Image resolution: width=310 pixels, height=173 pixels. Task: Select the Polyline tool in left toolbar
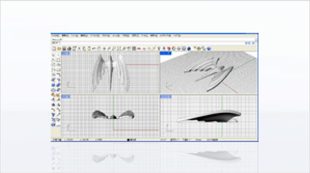pos(53,60)
